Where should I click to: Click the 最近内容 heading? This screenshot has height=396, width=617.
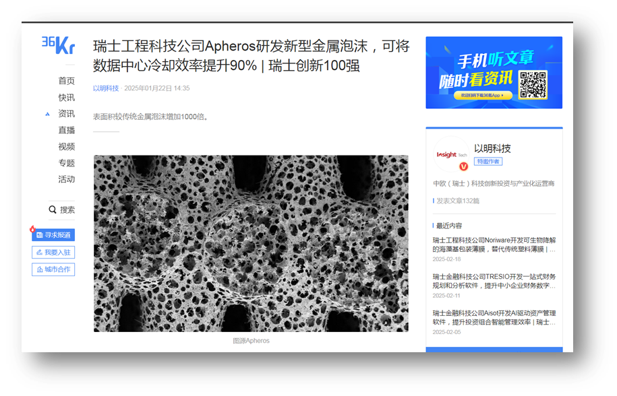pos(449,226)
